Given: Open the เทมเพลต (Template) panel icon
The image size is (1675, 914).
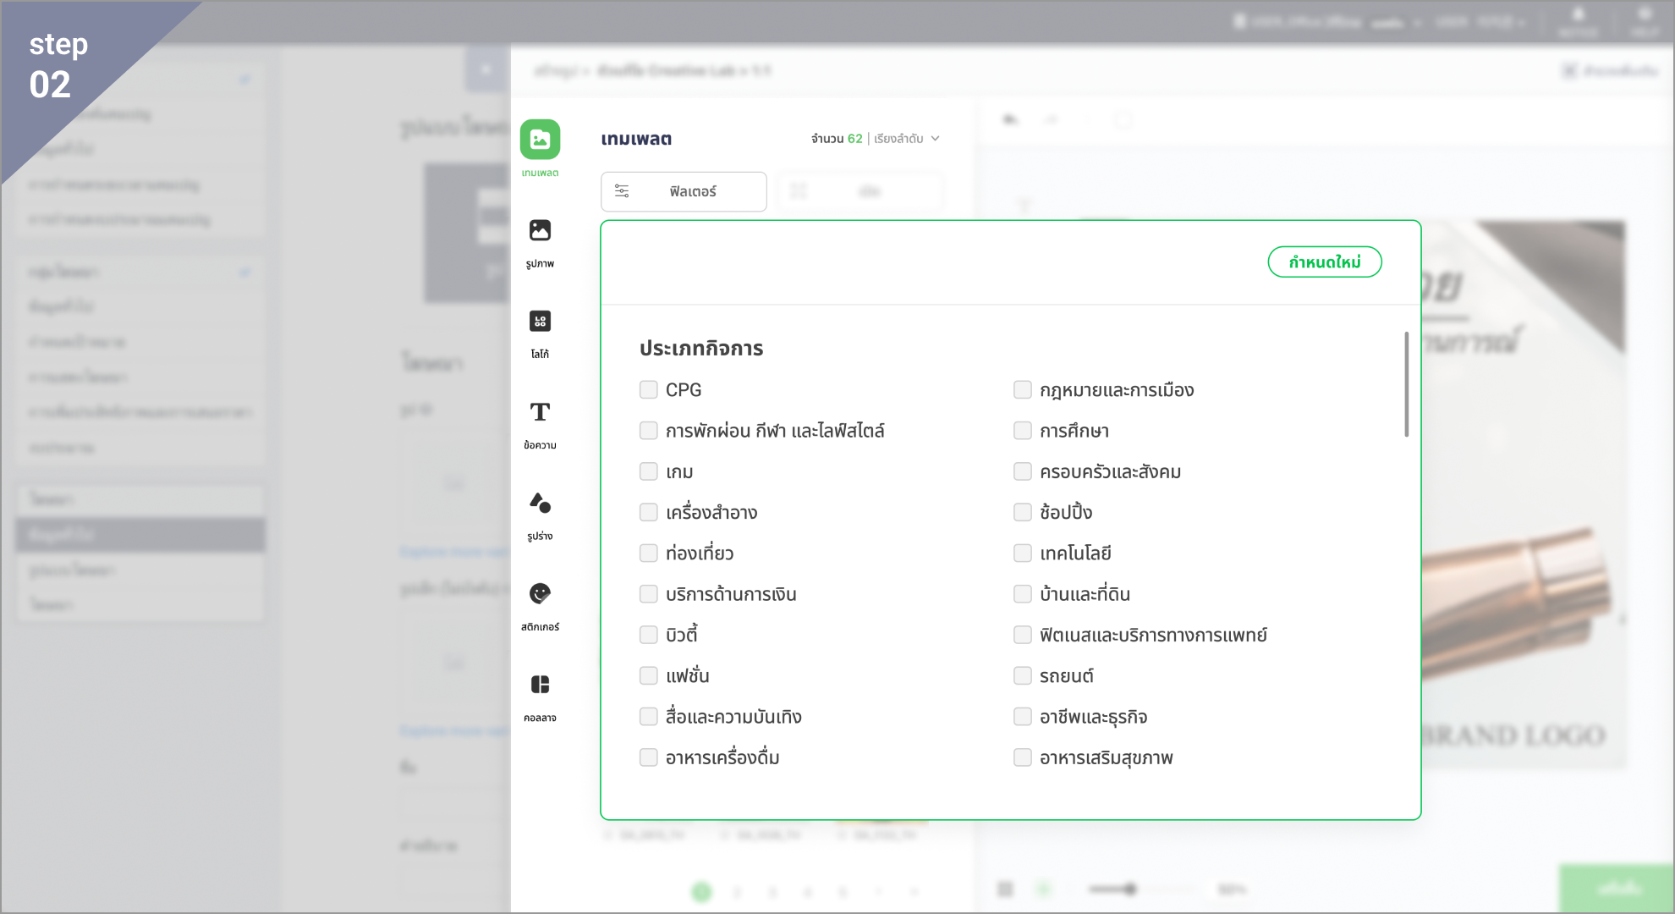Looking at the screenshot, I should tap(540, 140).
